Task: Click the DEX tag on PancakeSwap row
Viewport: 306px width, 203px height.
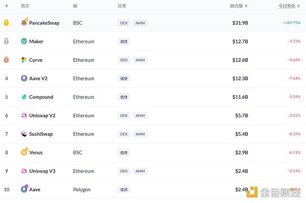Action: 124,23
